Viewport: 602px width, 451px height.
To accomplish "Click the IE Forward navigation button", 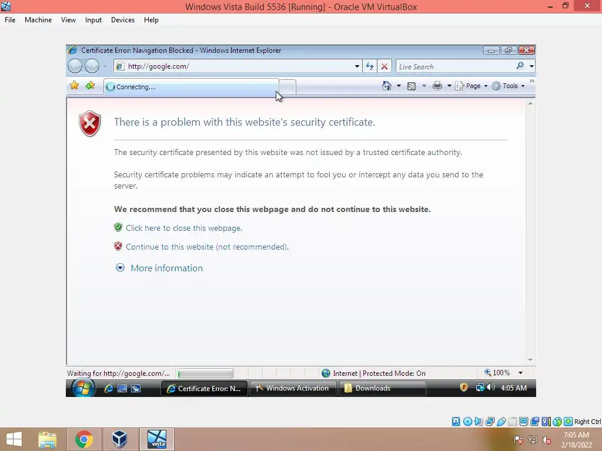I will (92, 66).
